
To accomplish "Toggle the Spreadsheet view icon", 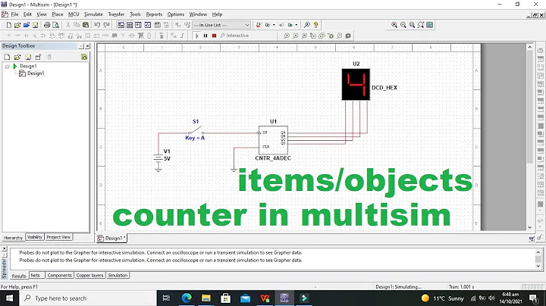I will 130,25.
